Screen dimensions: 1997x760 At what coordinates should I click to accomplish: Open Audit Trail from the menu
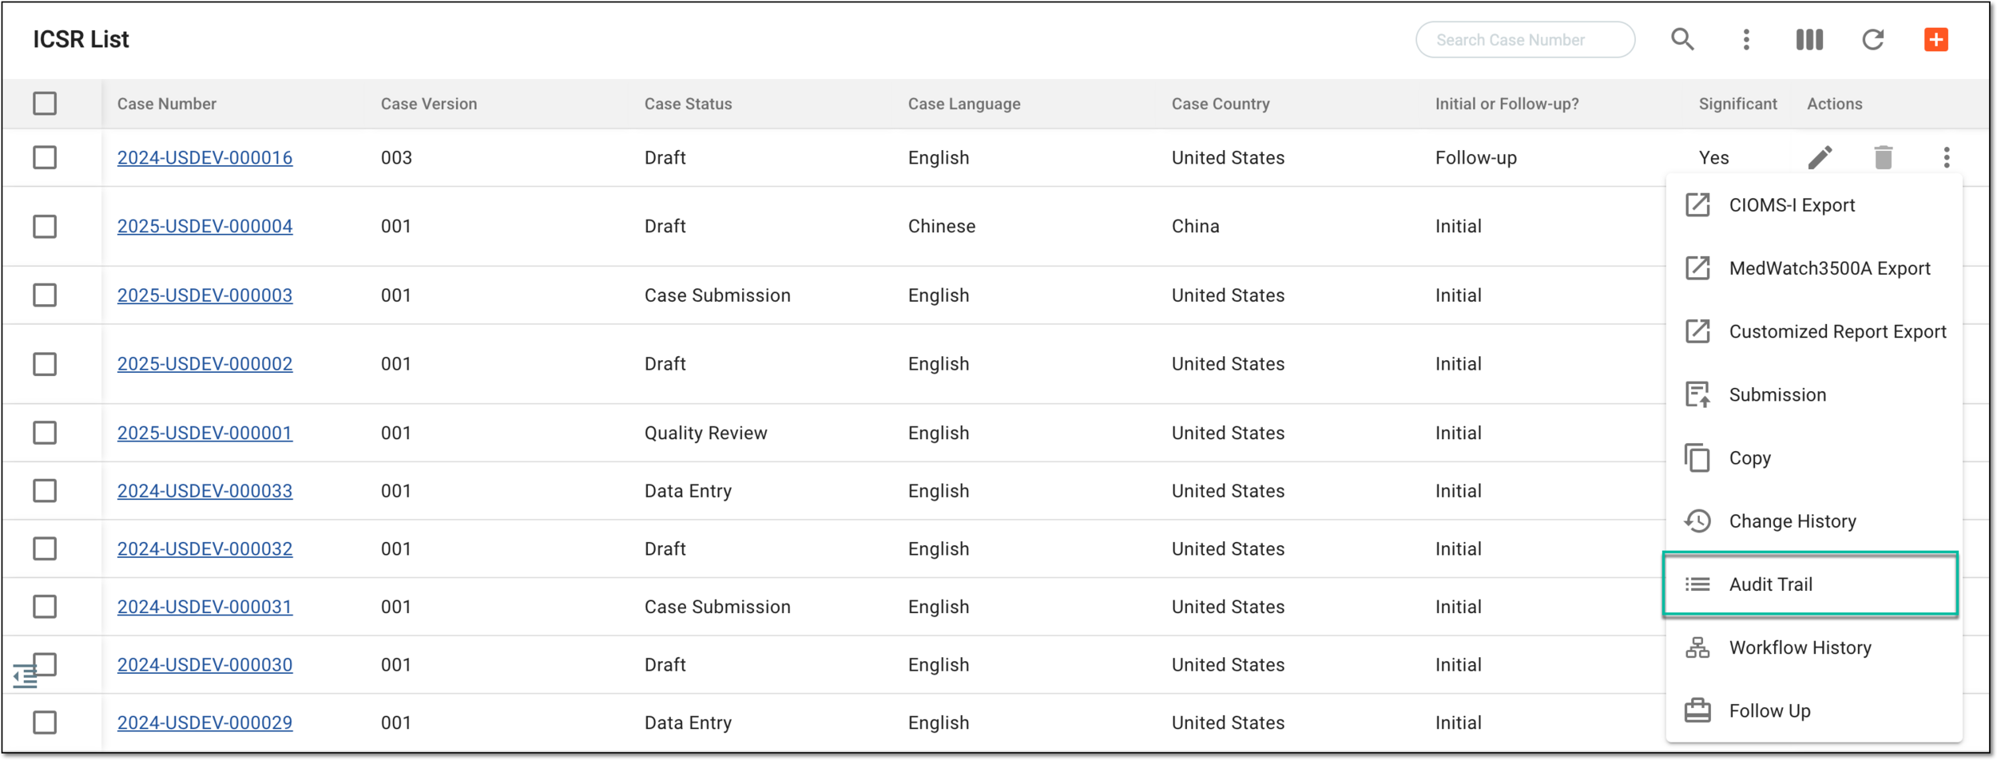pos(1810,584)
